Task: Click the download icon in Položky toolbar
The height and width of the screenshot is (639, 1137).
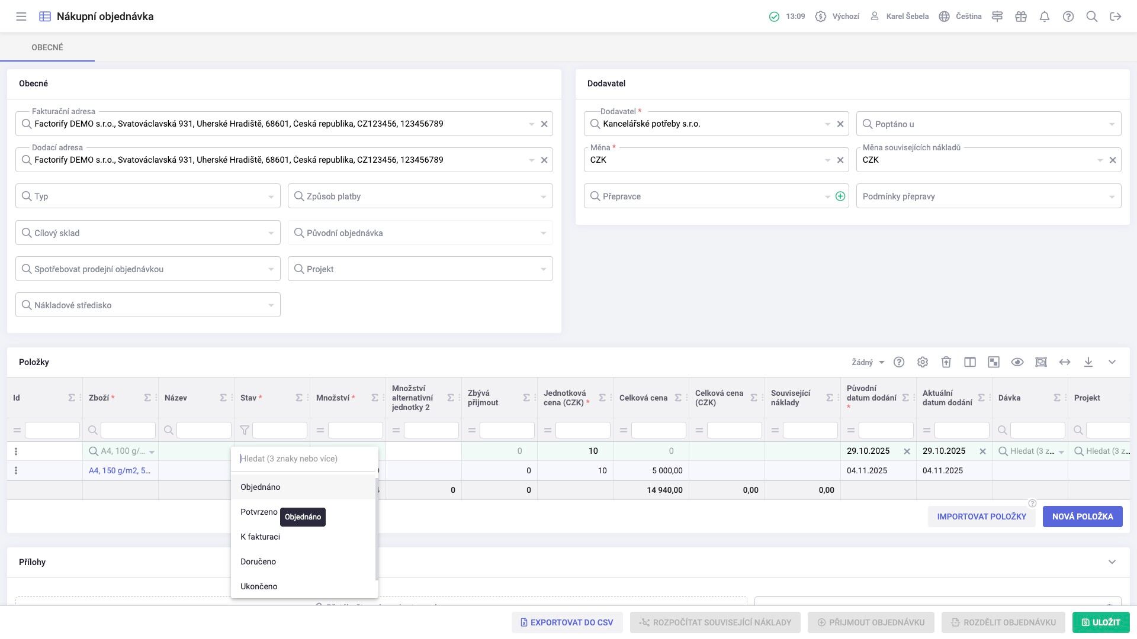Action: click(x=1088, y=362)
